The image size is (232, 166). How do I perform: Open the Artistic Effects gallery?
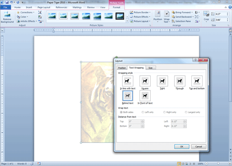27,21
